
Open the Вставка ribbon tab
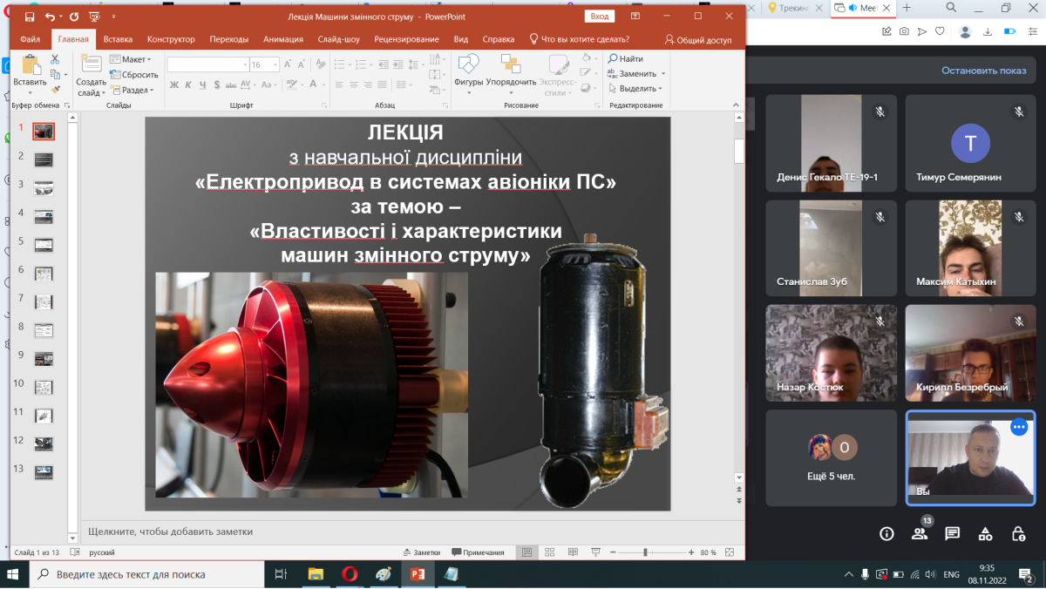pos(118,39)
